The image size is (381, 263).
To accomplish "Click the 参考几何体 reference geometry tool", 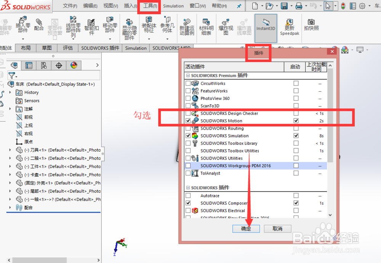I will (167, 24).
